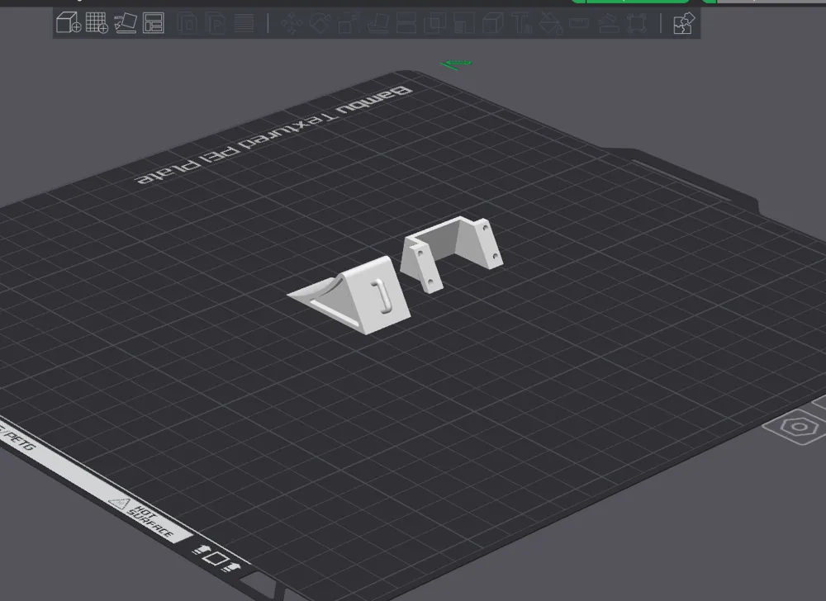Click the hexagon plate settings icon
The image size is (826, 601).
pyautogui.click(x=799, y=427)
